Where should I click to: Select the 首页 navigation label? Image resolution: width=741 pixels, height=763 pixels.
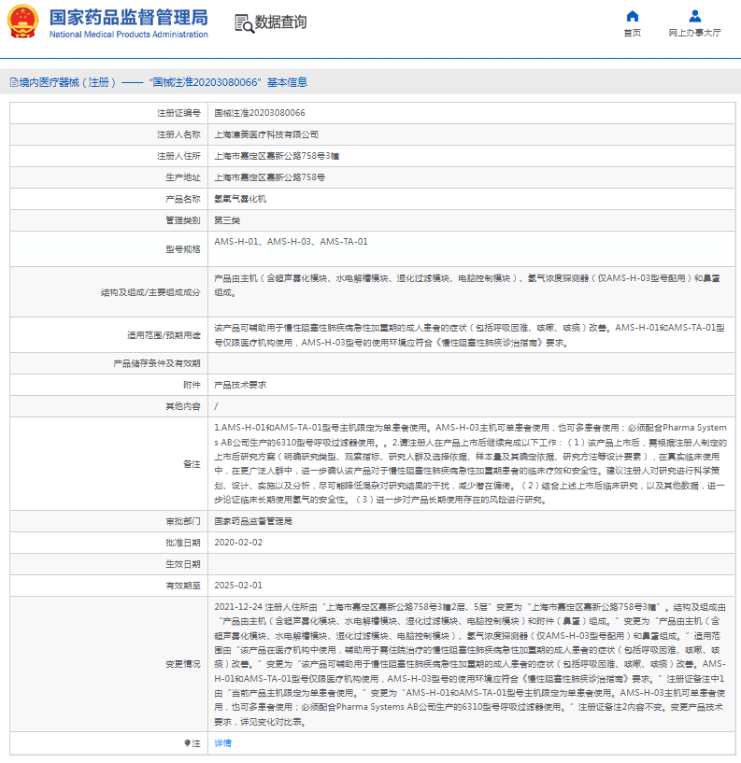point(632,33)
